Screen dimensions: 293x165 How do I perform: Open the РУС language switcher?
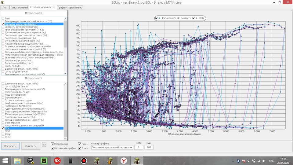click(271, 160)
